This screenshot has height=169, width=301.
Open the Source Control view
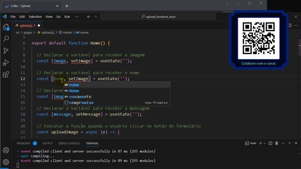[x=6, y=51]
